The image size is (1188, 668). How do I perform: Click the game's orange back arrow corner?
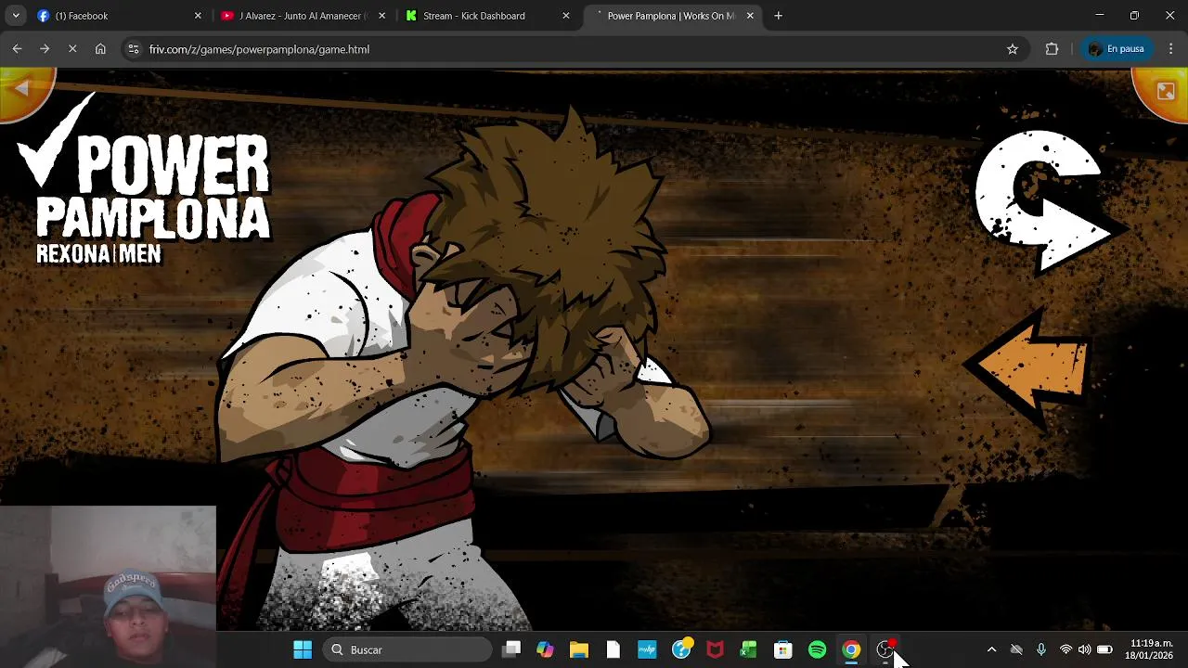point(22,89)
